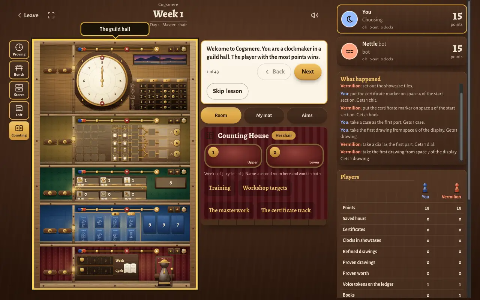Click the red pawn above Vermilion column

coord(456,187)
